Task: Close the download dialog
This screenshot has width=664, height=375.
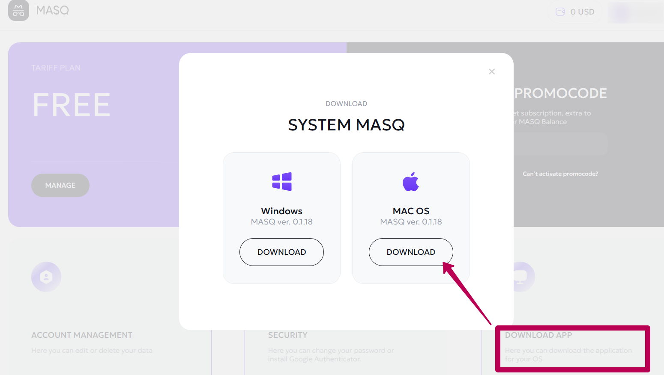Action: tap(492, 71)
